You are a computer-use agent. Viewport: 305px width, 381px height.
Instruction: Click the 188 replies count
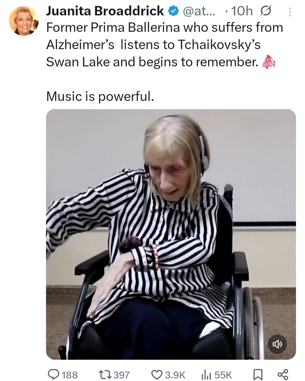click(x=70, y=375)
